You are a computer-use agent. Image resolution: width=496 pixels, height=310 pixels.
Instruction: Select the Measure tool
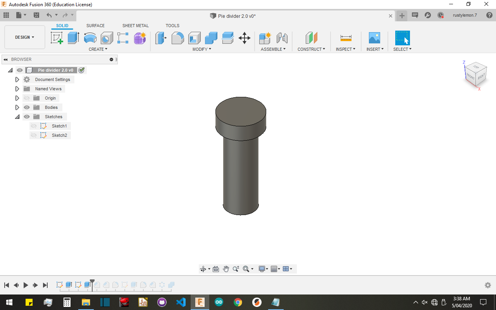(346, 38)
